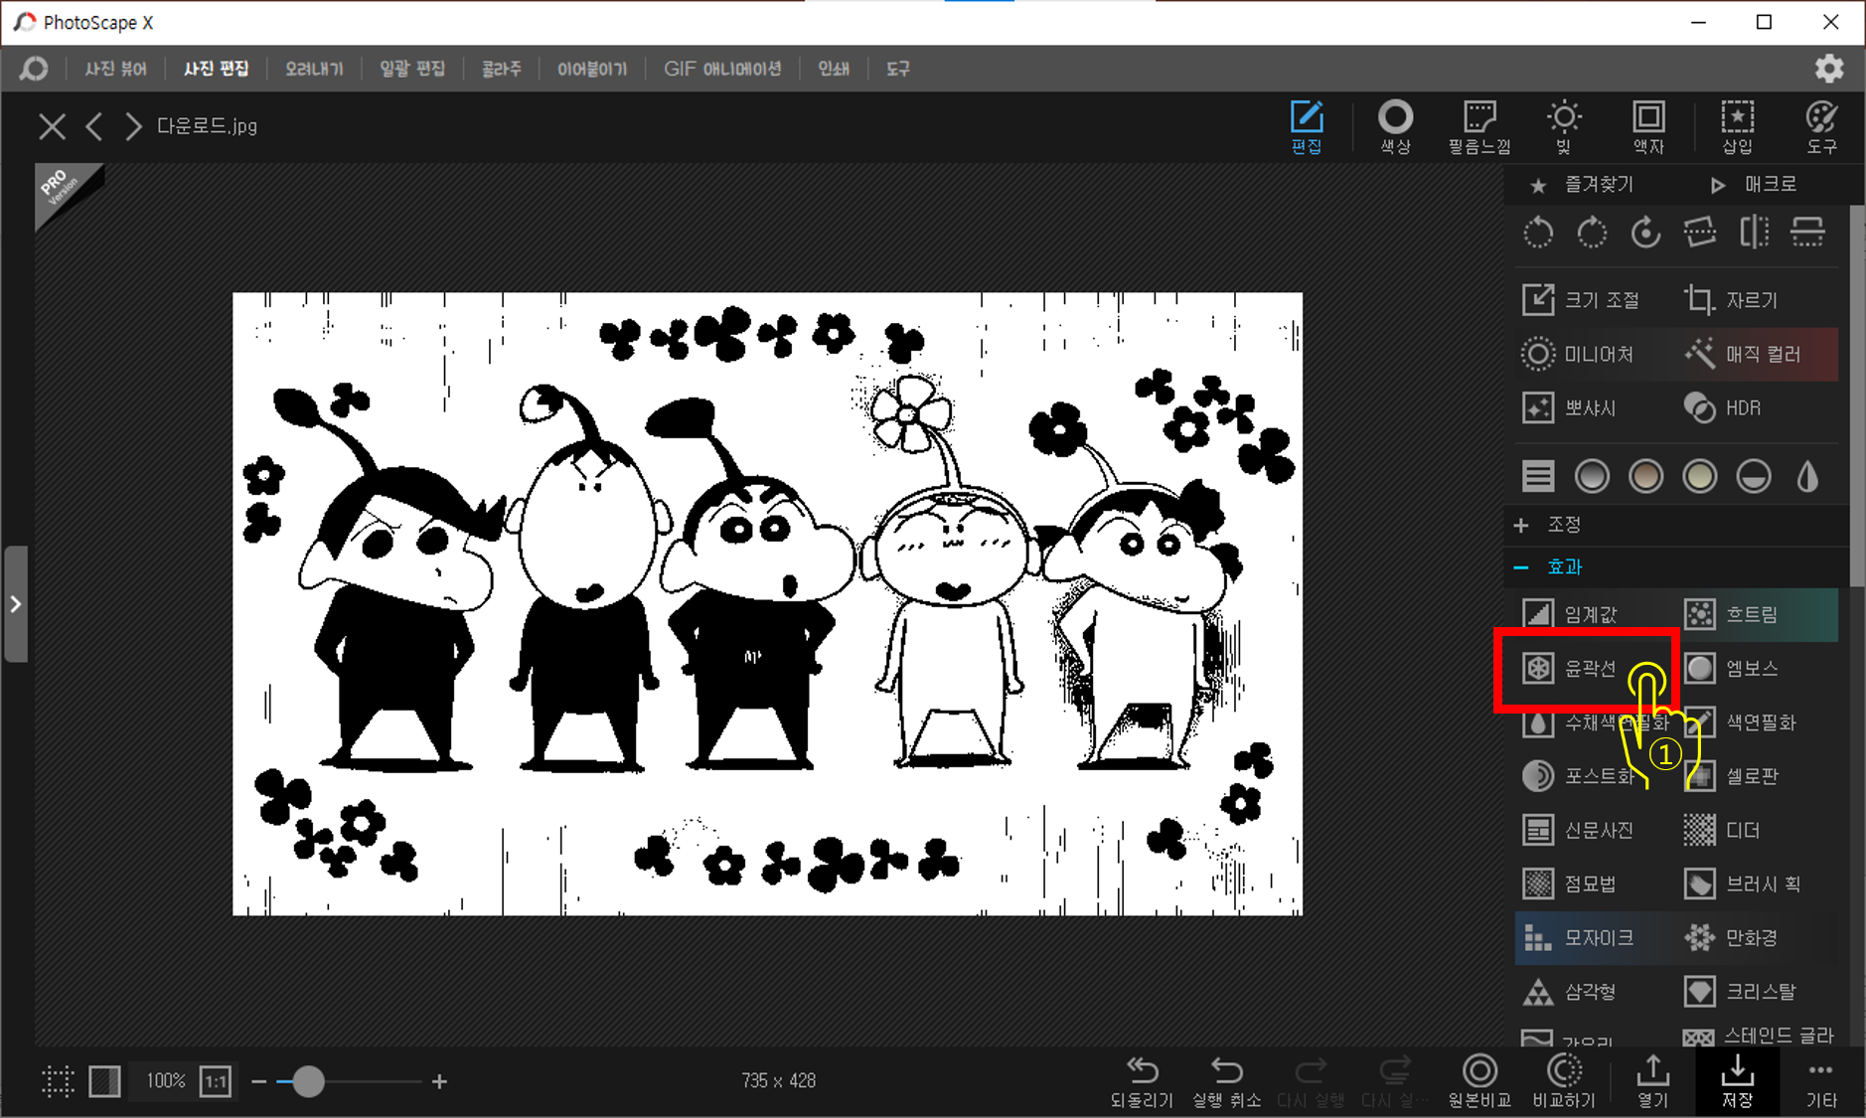This screenshot has width=1866, height=1118.
Task: Go to the next photo arrow
Action: [133, 126]
